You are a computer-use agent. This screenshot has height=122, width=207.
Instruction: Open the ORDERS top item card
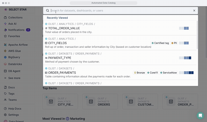coord(100,101)
